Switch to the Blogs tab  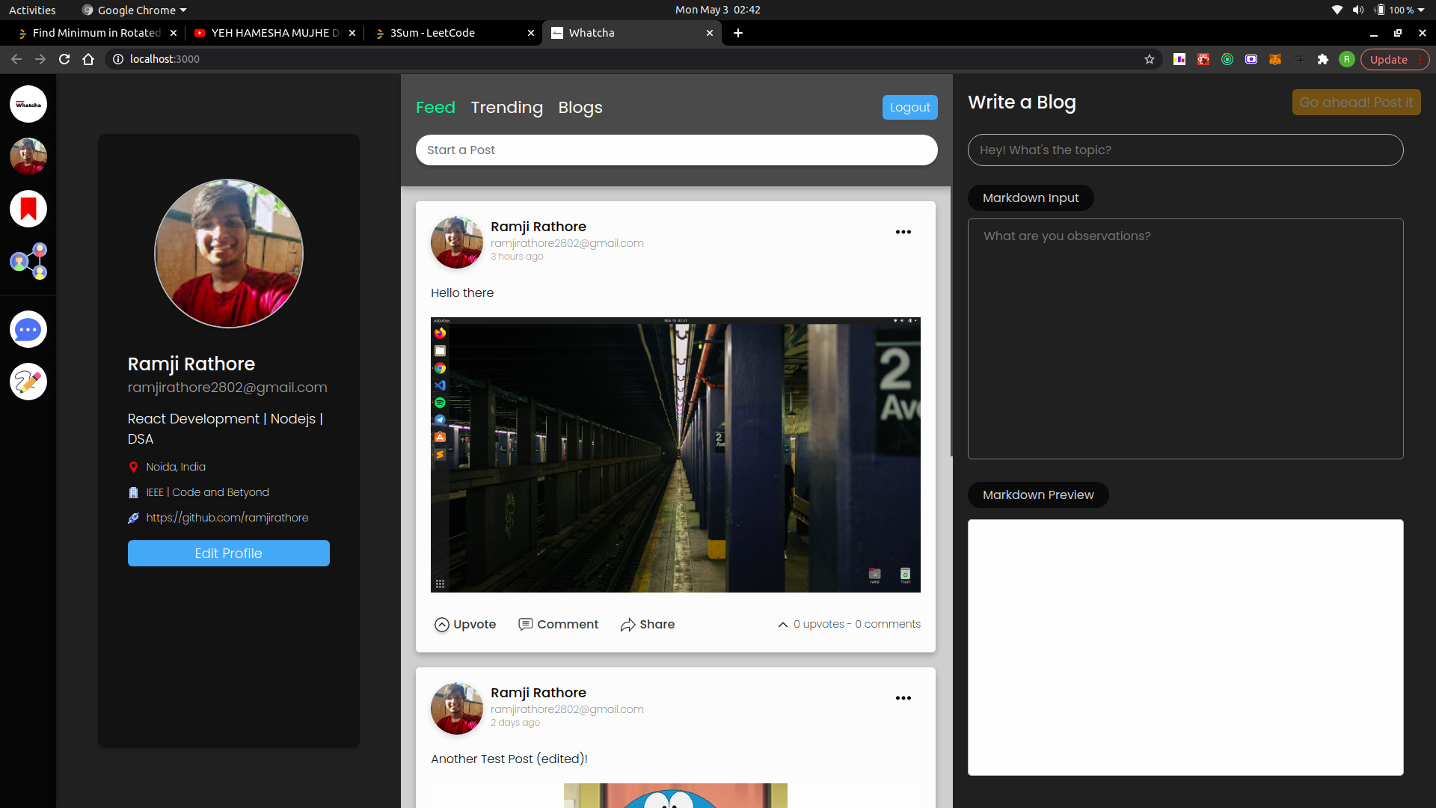(x=580, y=108)
